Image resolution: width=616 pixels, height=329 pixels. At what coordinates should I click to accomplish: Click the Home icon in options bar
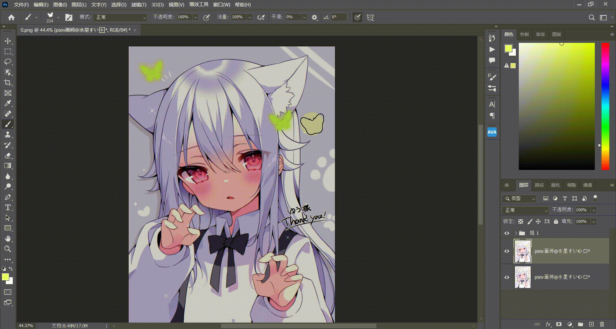pyautogui.click(x=11, y=17)
